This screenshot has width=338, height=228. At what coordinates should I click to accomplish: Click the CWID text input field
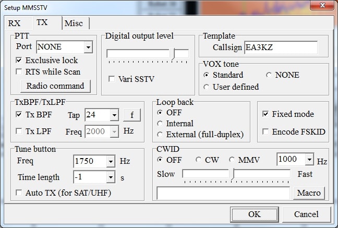(x=223, y=193)
